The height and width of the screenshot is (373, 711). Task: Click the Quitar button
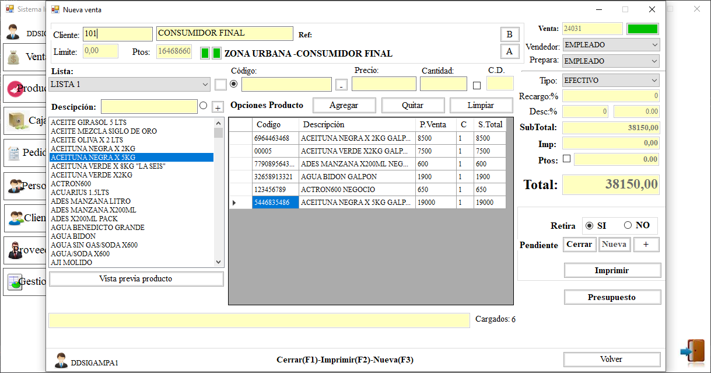coord(412,106)
